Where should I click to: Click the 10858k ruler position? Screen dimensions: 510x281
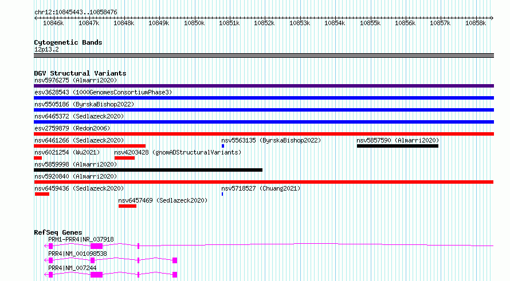pyautogui.click(x=476, y=23)
